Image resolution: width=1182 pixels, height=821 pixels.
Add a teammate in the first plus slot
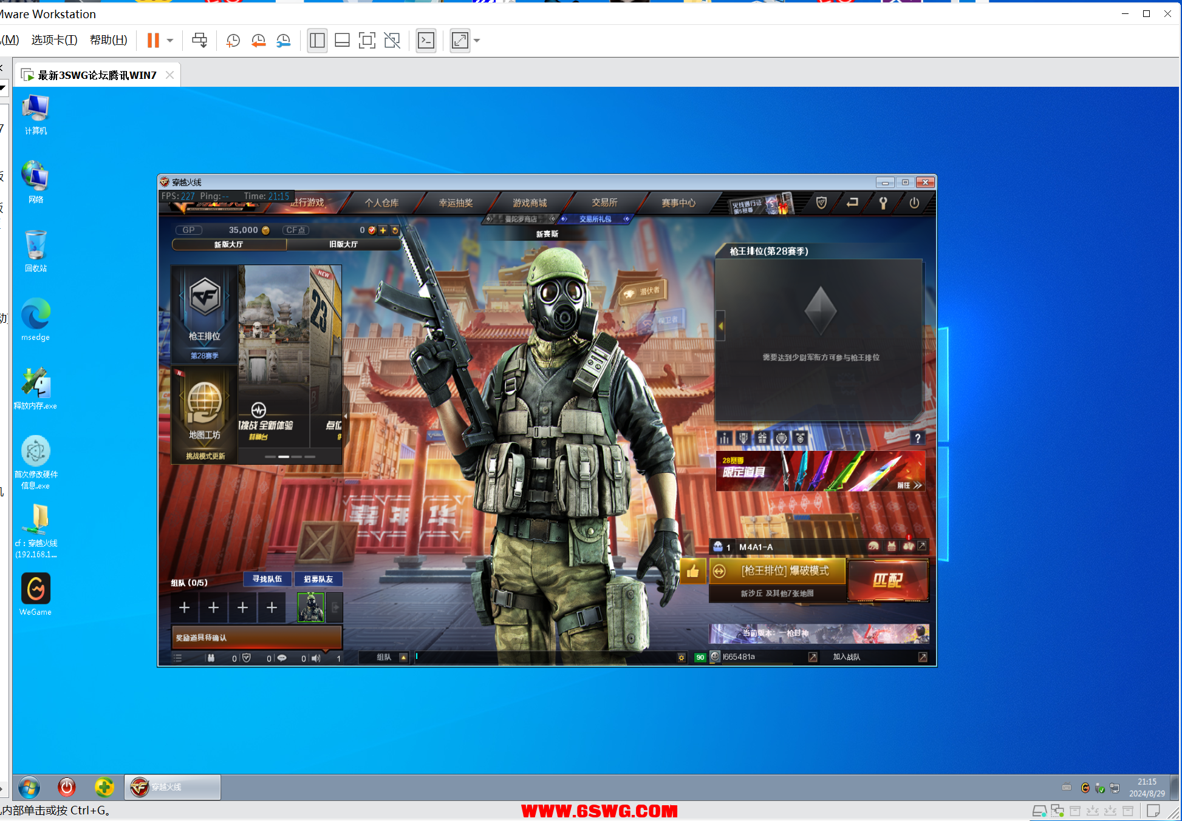click(185, 607)
